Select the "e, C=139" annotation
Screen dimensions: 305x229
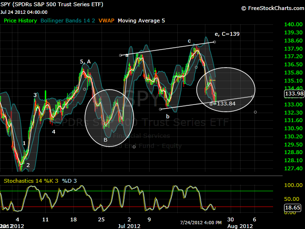coord(227,34)
